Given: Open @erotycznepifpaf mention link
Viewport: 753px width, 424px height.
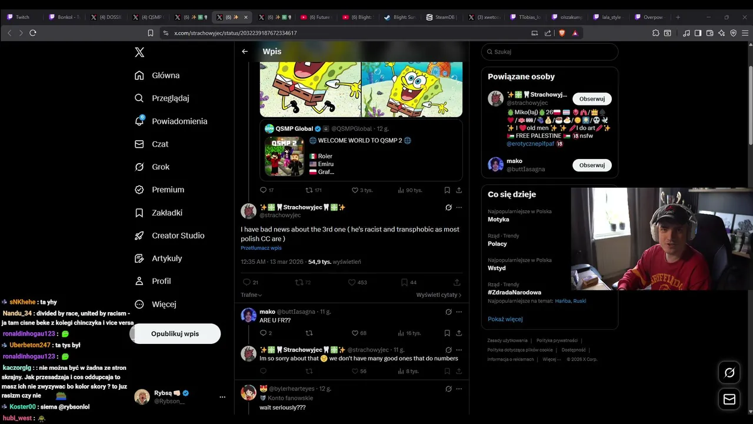Looking at the screenshot, I should point(530,144).
